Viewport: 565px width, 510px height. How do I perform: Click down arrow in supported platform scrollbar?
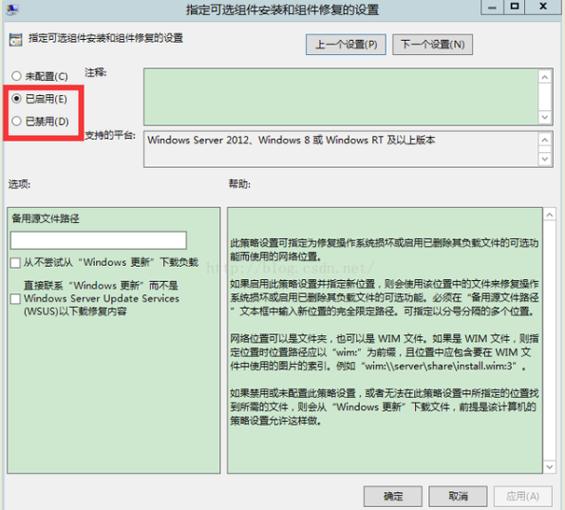(545, 159)
